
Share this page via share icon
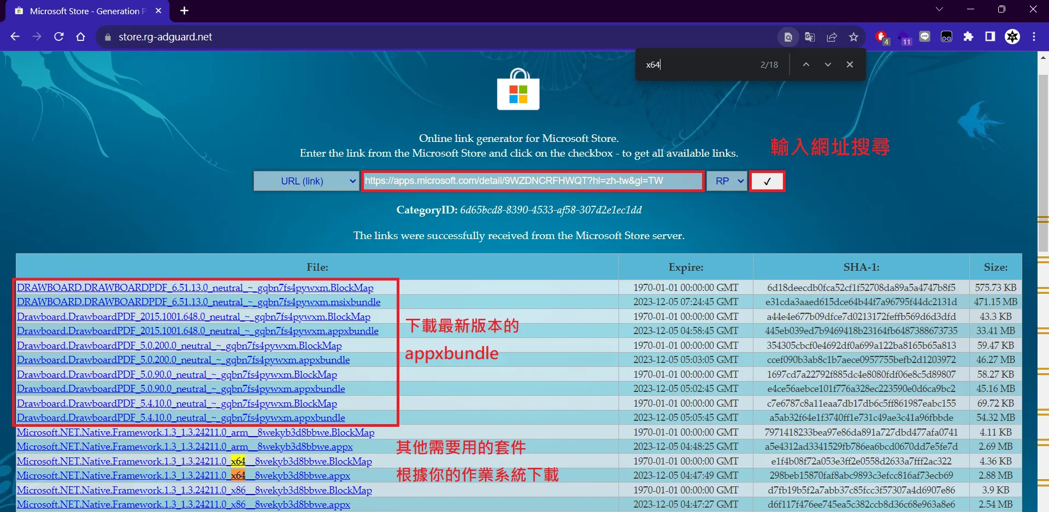tap(832, 37)
